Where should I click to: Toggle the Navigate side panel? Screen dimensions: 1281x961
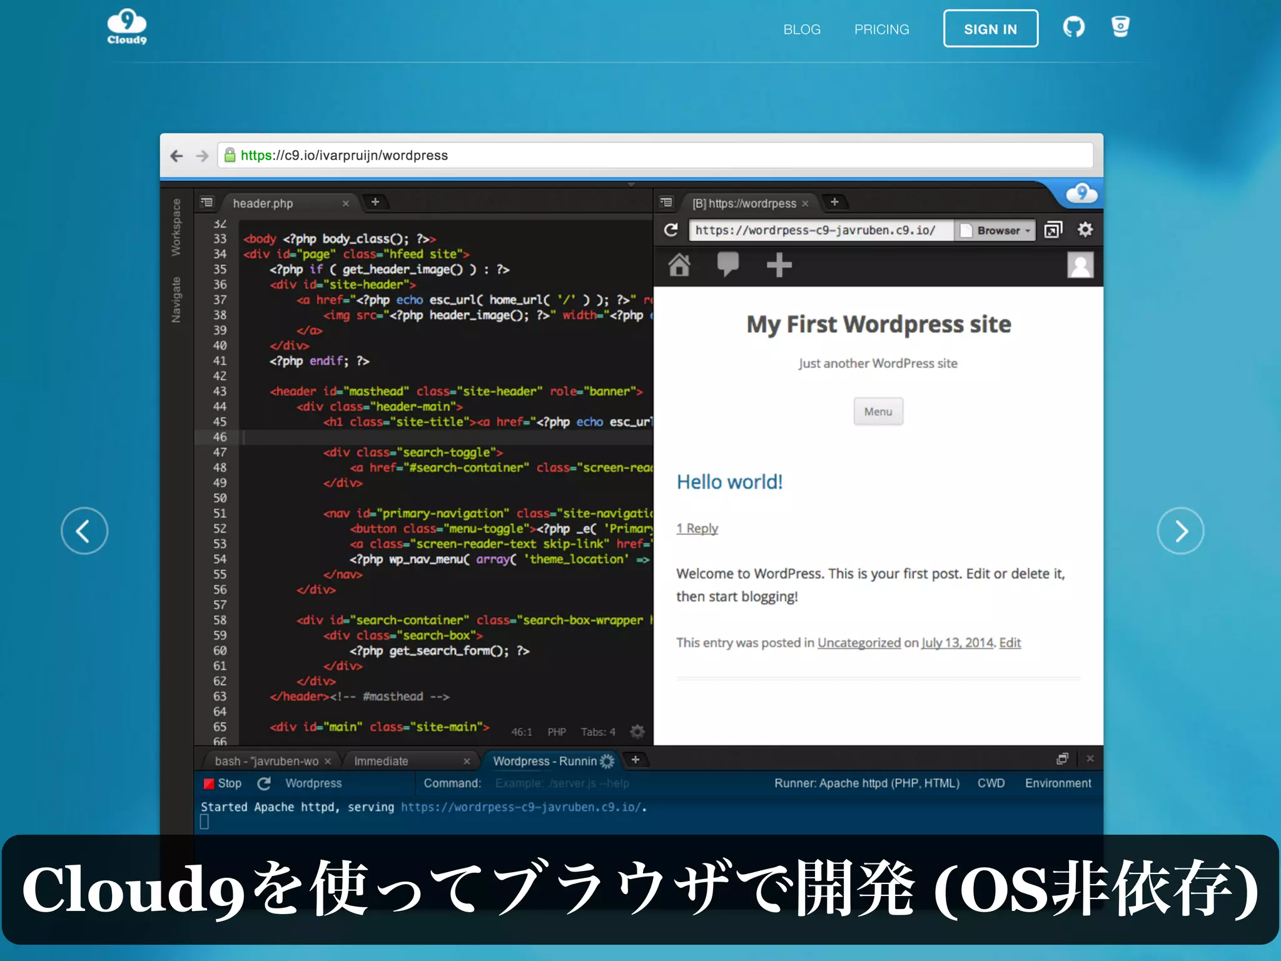[176, 300]
